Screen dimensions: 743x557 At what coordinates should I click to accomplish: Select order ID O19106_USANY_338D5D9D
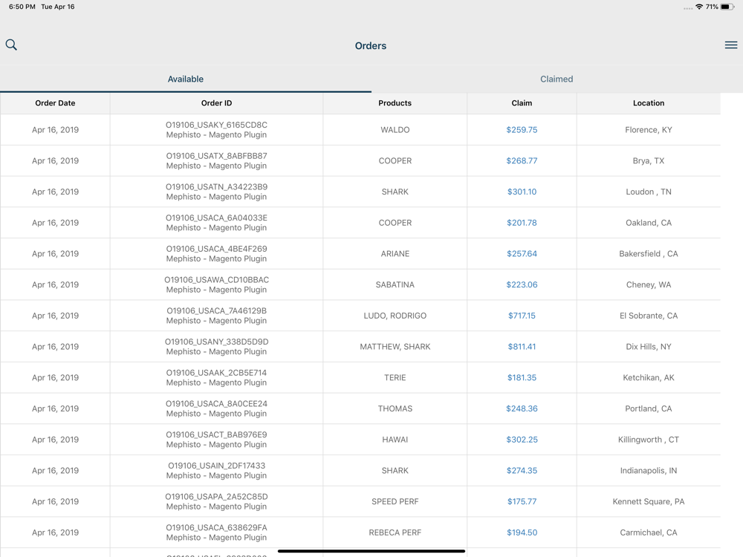[x=216, y=342]
